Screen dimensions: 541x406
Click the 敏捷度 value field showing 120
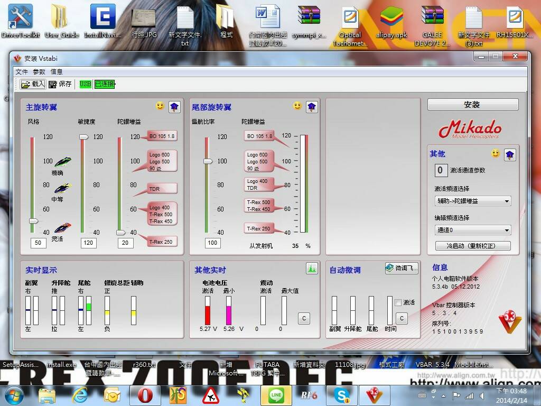point(88,243)
